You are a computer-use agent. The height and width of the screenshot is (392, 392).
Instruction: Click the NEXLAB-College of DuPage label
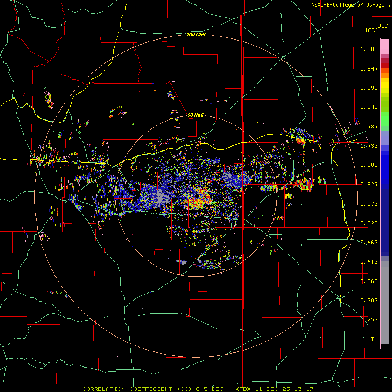click(x=350, y=5)
